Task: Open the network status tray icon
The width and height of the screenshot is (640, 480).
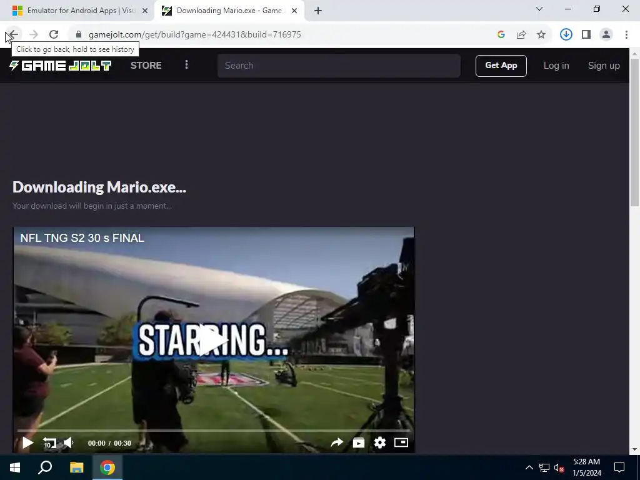Action: pos(544,467)
